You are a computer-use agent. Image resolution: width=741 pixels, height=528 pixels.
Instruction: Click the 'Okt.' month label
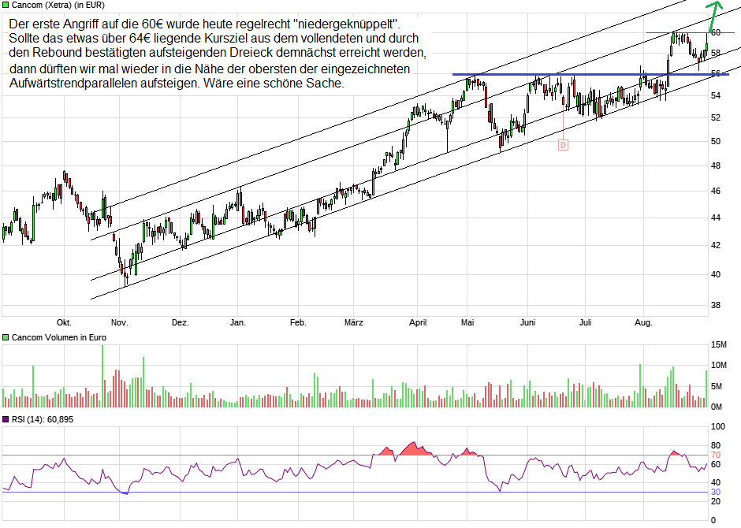64,322
